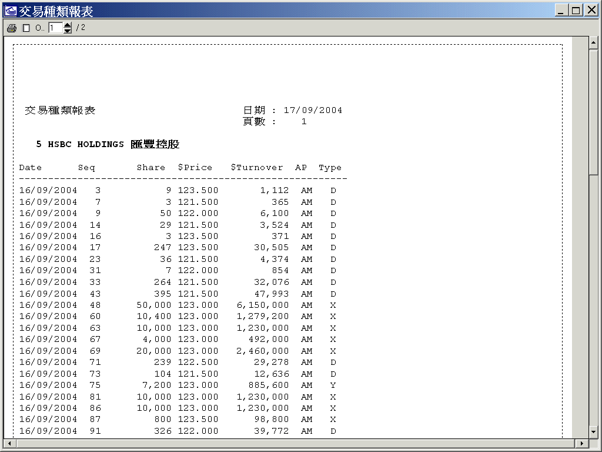Click share quantity 247

[x=163, y=248]
